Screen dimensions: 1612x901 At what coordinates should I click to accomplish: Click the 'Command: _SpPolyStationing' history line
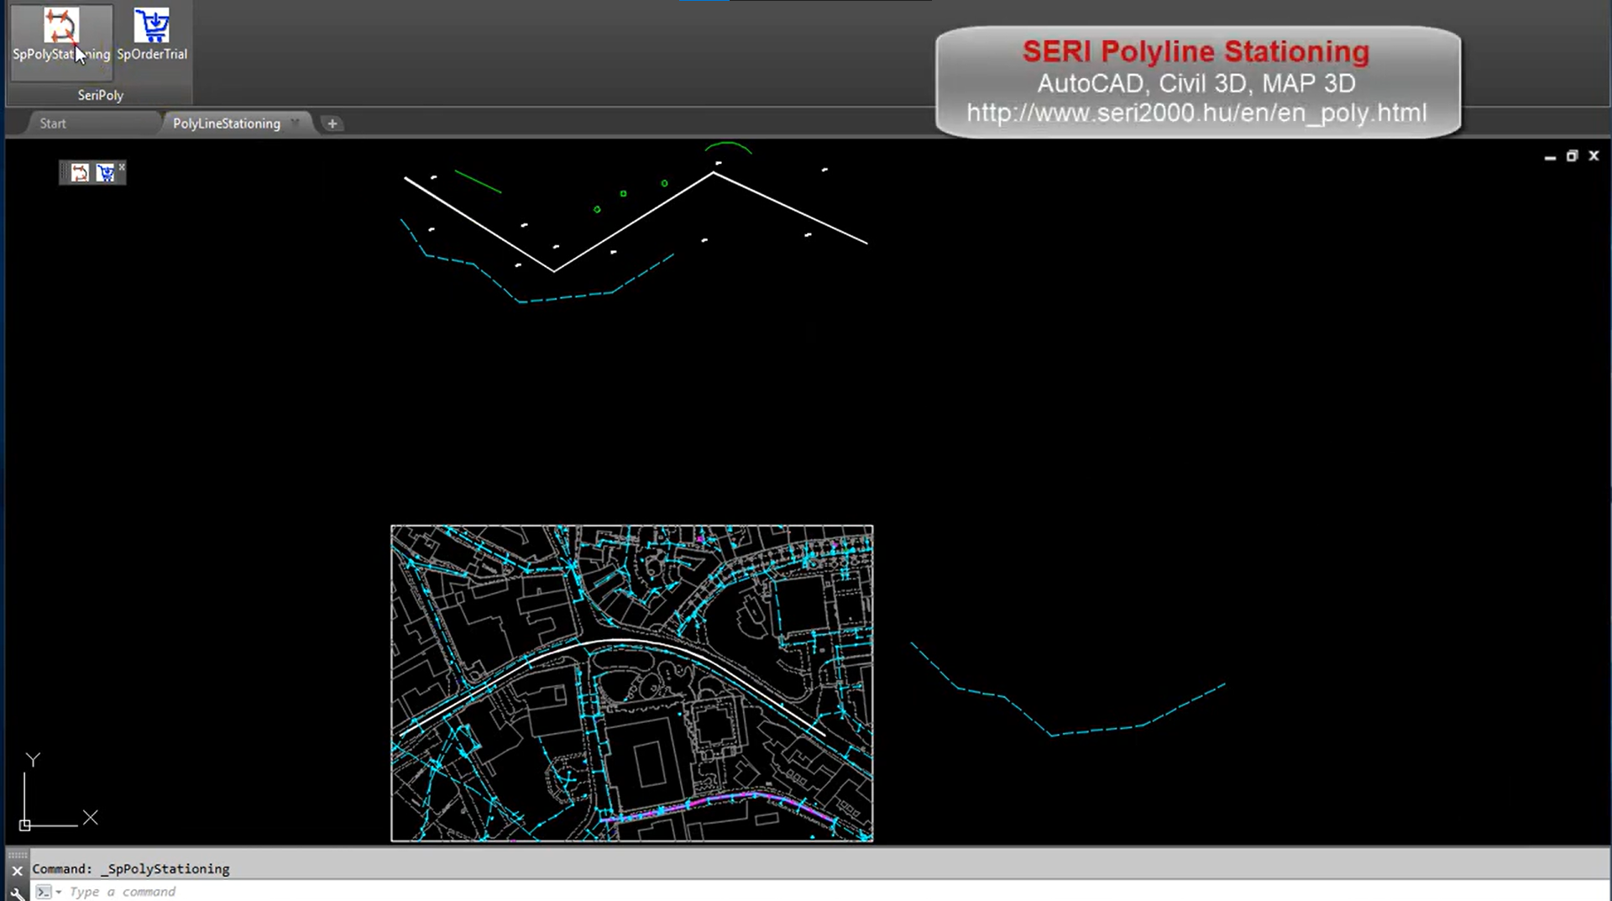pos(131,869)
